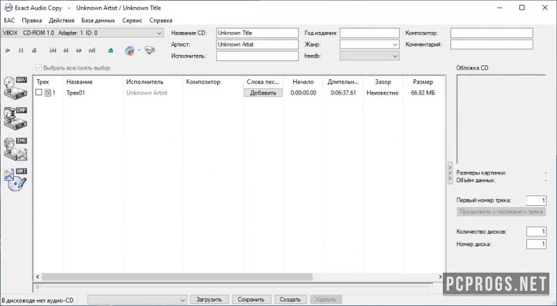
Task: Click the rewind button
Action: 65,50
